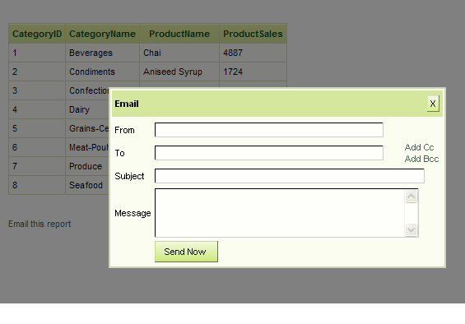The image size is (465, 324).
Task: Click the ProductName column header
Action: [179, 34]
